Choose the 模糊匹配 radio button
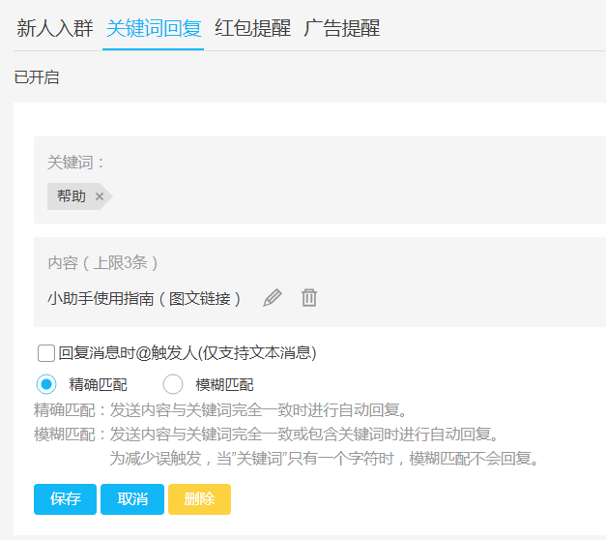This screenshot has height=540, width=606. coord(173,384)
